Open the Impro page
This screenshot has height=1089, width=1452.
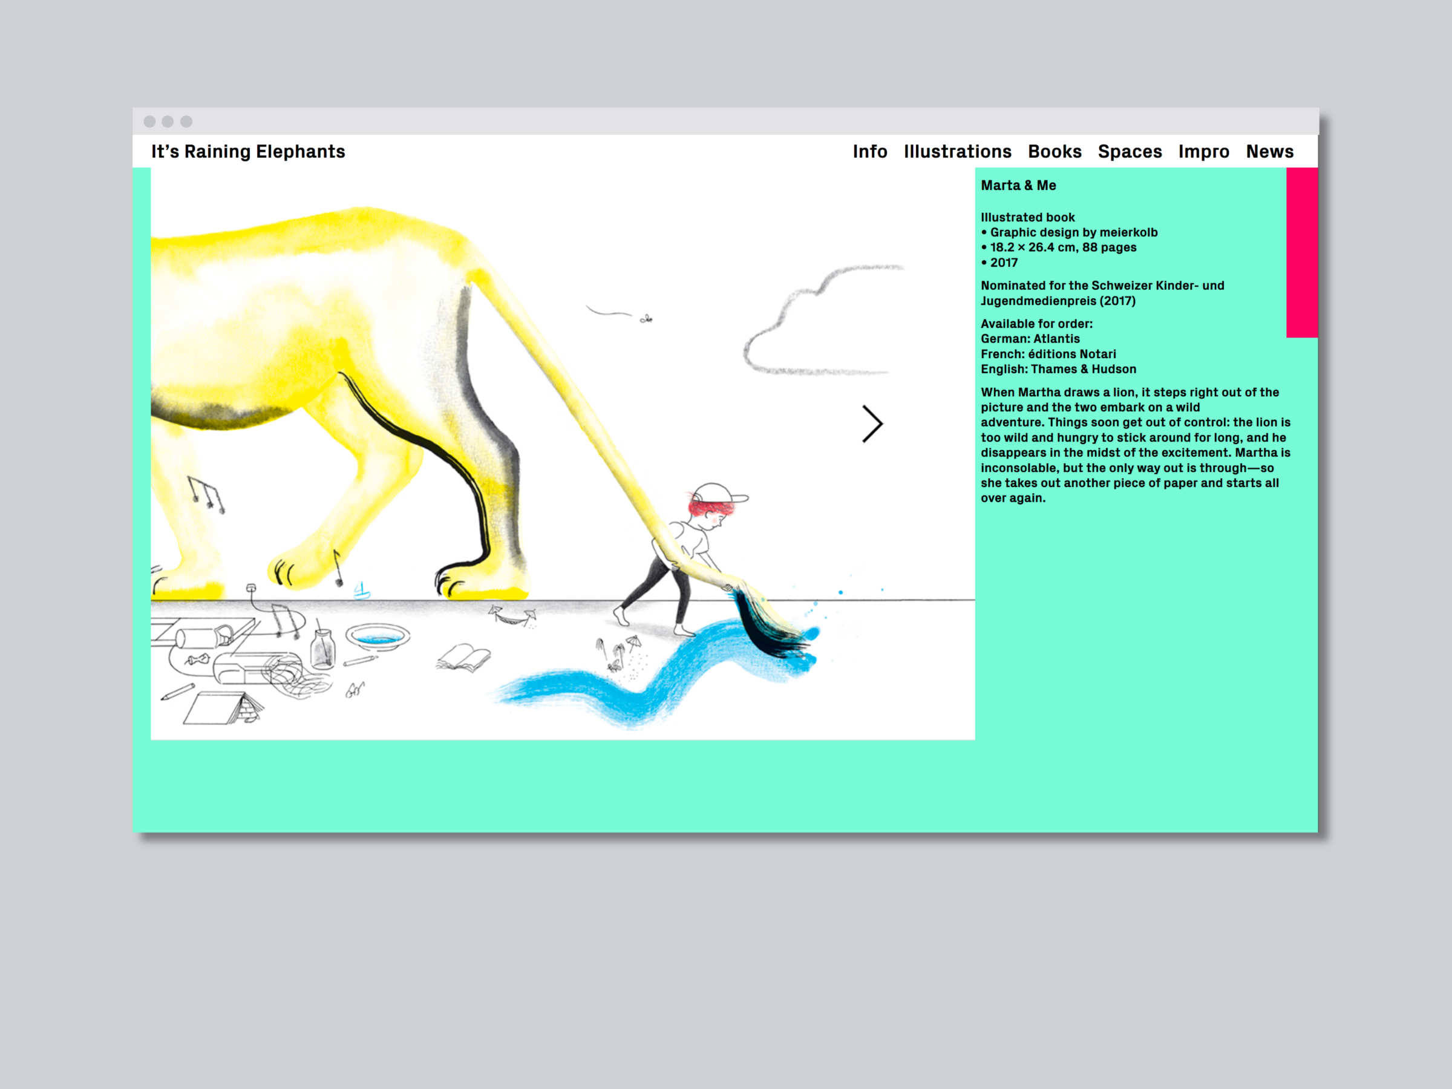point(1203,152)
